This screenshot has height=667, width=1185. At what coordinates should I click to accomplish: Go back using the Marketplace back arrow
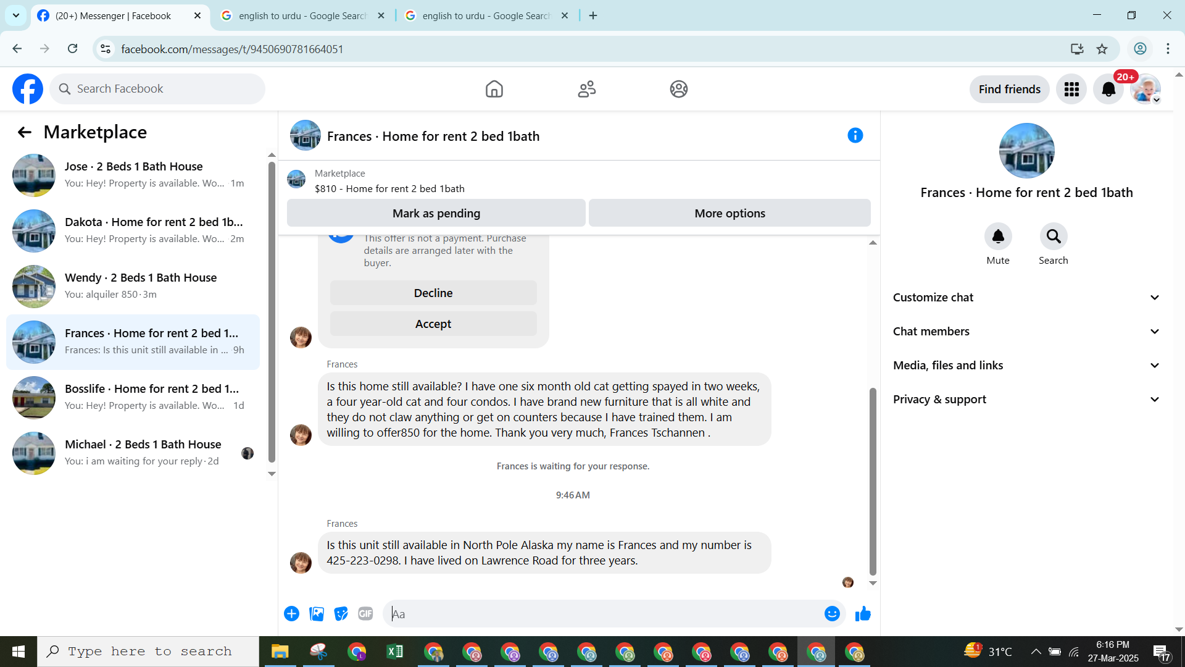coord(25,132)
